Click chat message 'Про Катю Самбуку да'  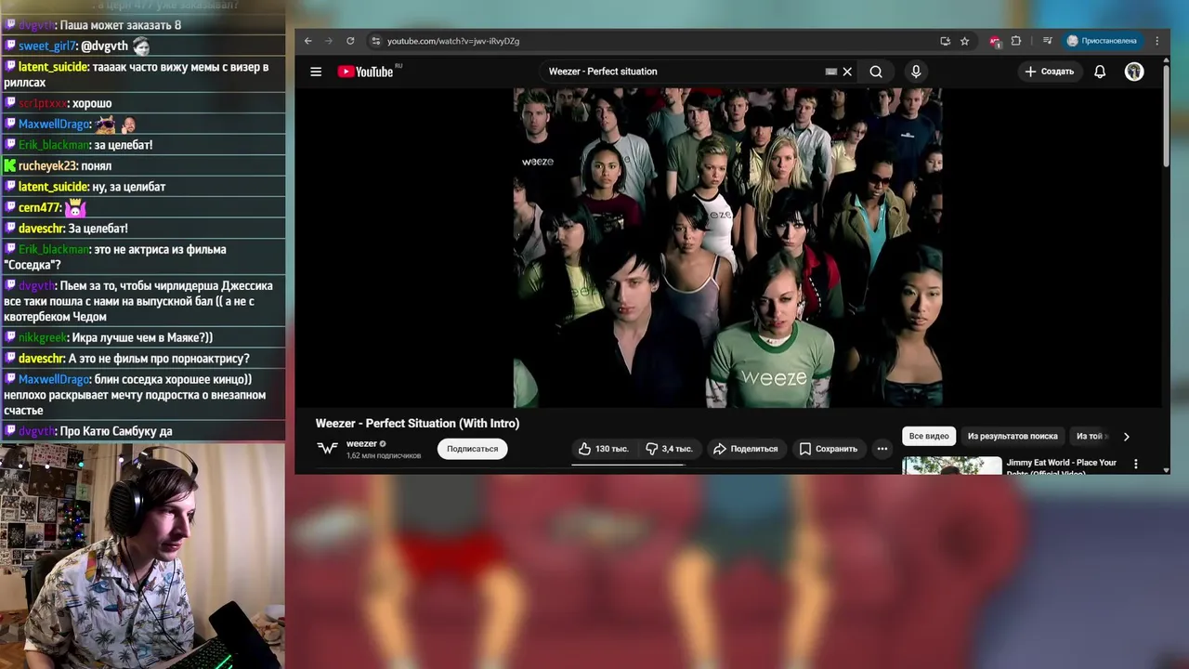(x=115, y=431)
